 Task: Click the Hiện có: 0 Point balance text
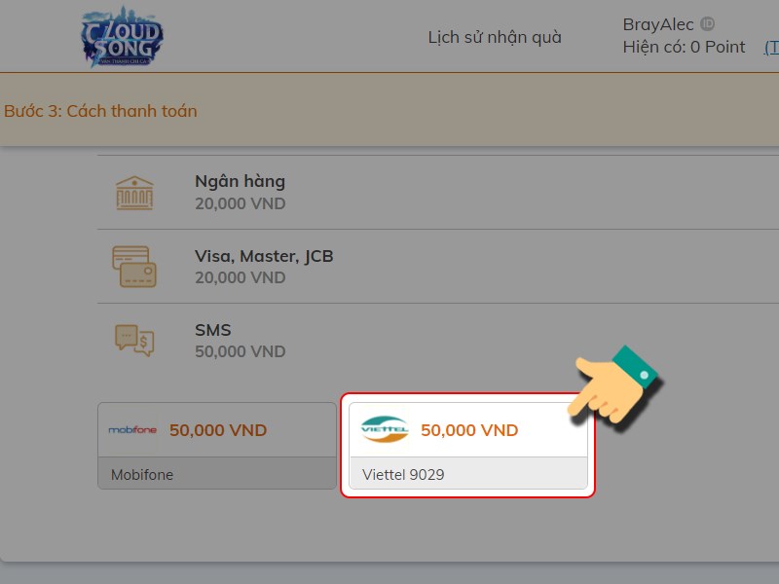684,47
